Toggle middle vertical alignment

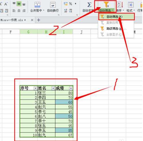click(19, 4)
